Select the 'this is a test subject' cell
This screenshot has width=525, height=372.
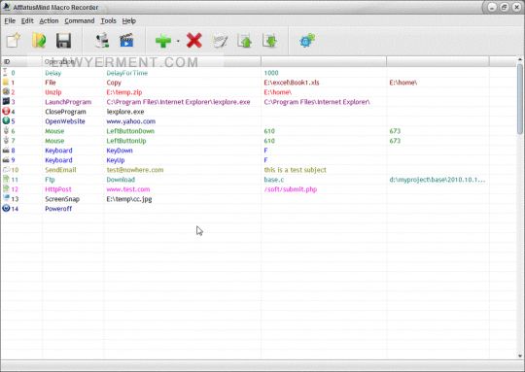pos(295,170)
